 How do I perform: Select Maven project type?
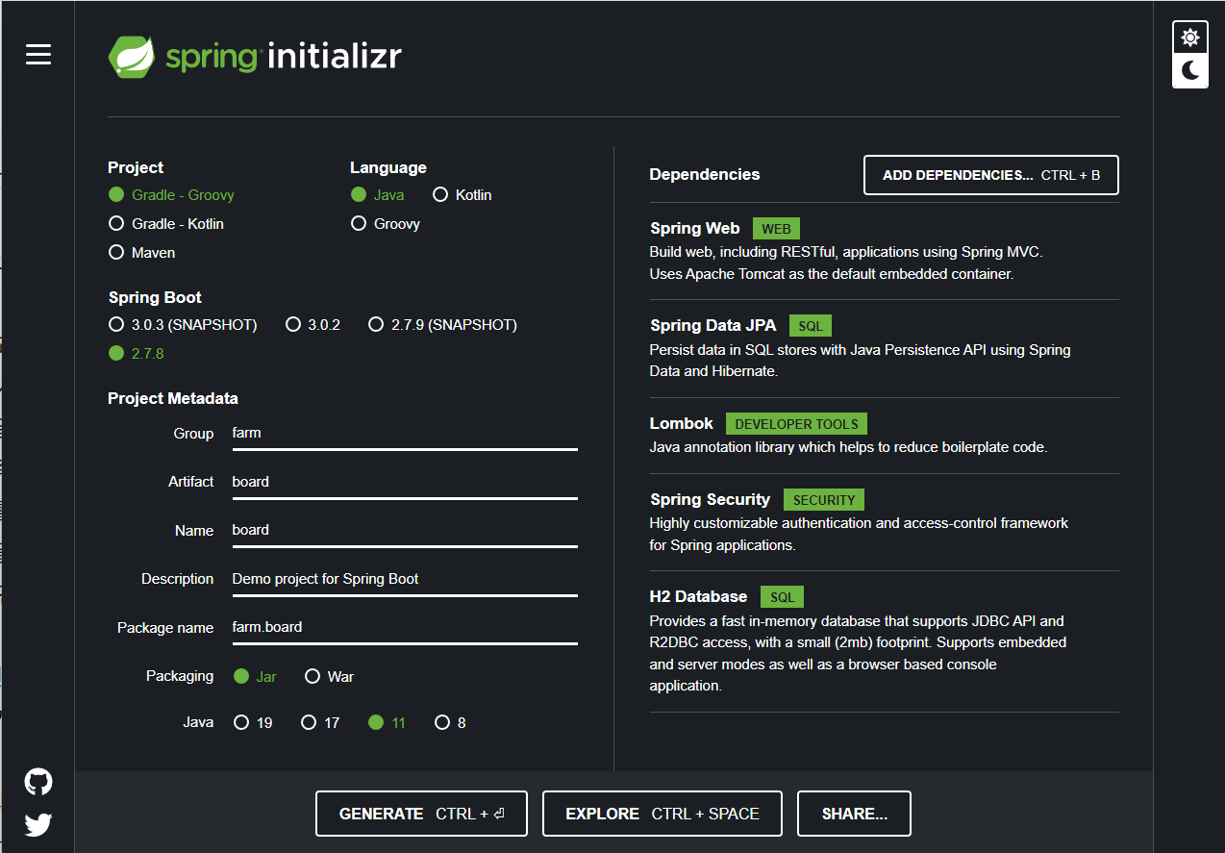click(x=142, y=252)
